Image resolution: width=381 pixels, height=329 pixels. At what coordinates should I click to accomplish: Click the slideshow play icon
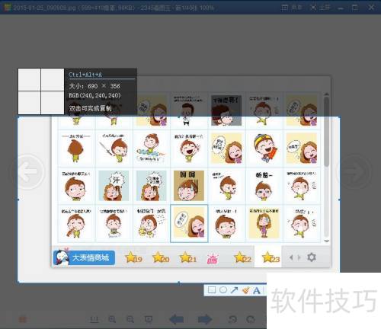[149, 319]
